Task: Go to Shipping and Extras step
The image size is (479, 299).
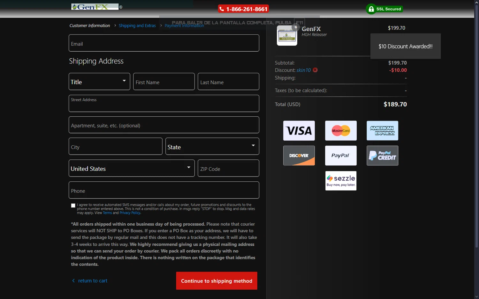Action: [137, 26]
